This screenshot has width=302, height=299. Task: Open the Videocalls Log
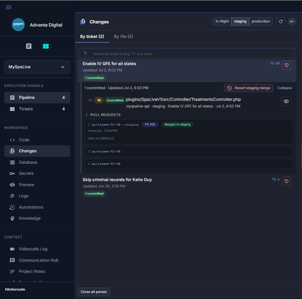(x=37, y=249)
